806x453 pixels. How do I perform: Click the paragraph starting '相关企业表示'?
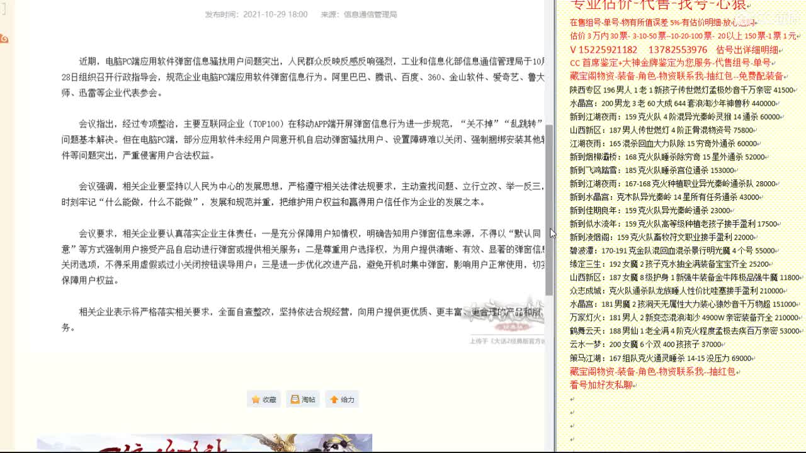[303, 320]
